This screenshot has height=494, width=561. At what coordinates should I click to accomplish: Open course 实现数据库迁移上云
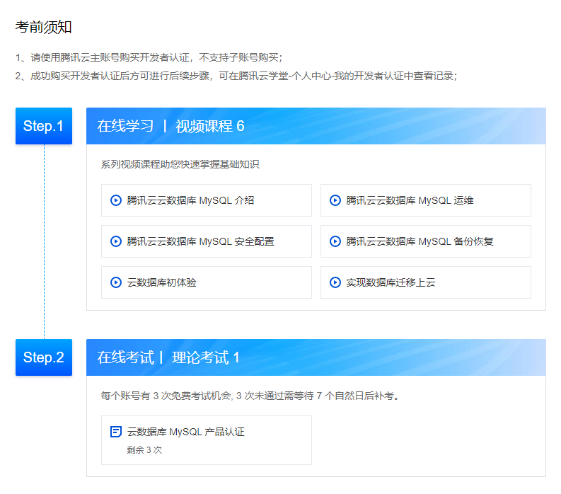(x=426, y=282)
